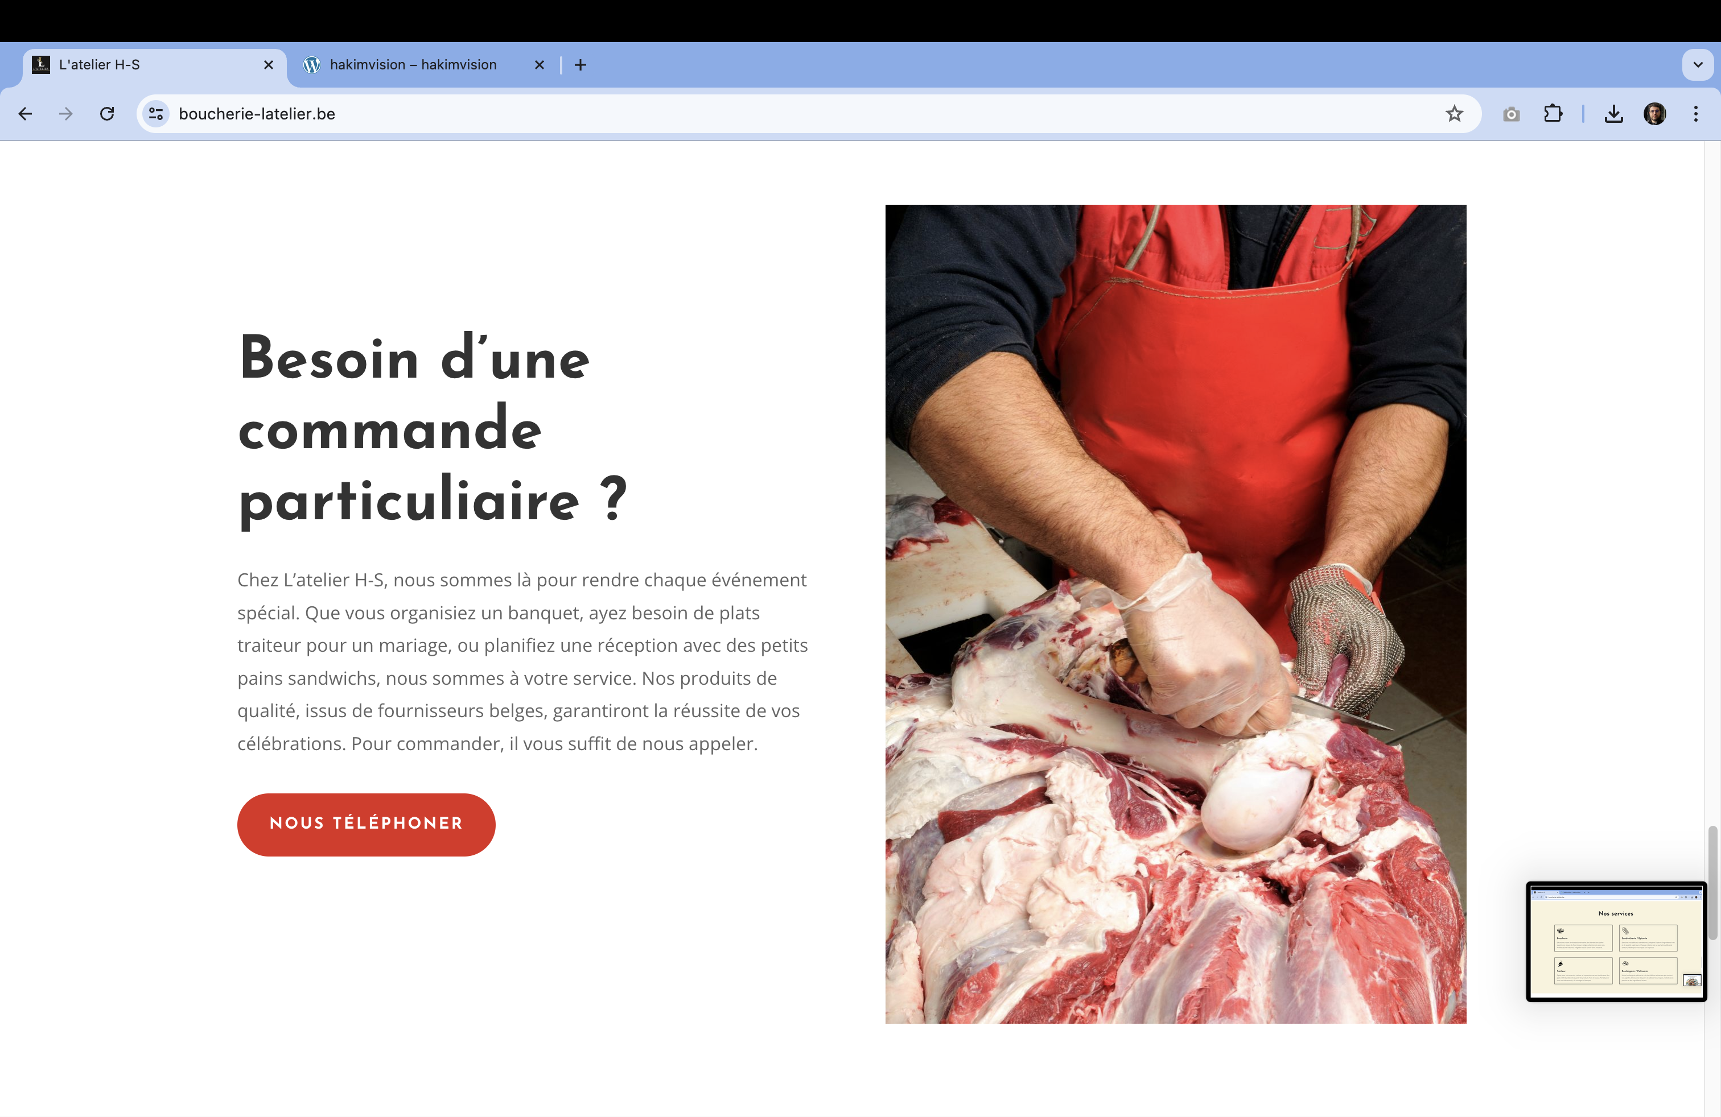Open the Downloads icon
The height and width of the screenshot is (1117, 1721).
point(1613,113)
